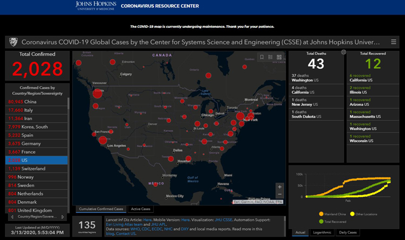
Task: Go to previous page of country list
Action: [x=12, y=217]
